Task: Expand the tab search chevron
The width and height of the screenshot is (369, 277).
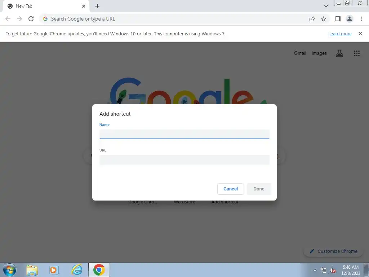Action: coord(326,6)
